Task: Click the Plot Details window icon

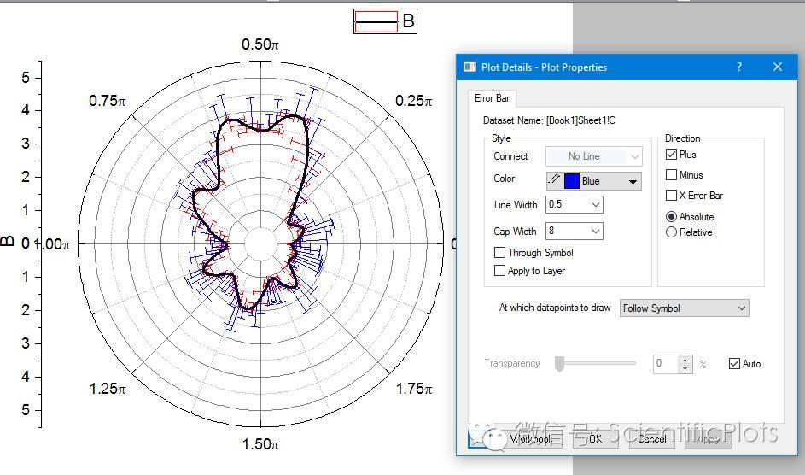Action: (470, 67)
